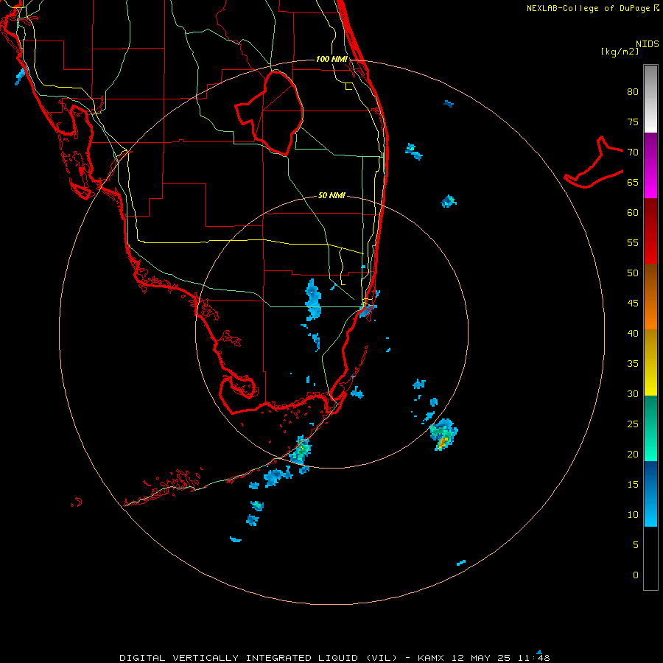Click the legend value 15
663x663 pixels.
(633, 485)
